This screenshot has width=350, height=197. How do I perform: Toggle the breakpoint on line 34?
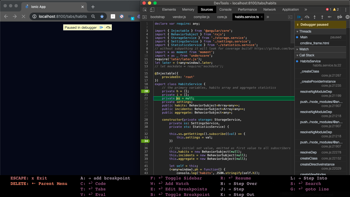[146, 141]
